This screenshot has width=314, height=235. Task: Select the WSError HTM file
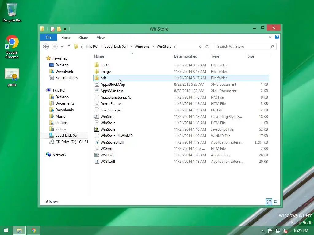click(181, 149)
